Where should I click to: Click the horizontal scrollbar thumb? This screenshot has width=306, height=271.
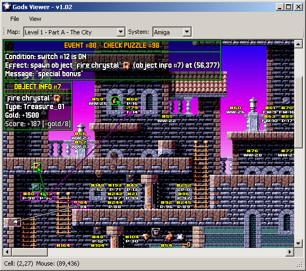(x=30, y=252)
